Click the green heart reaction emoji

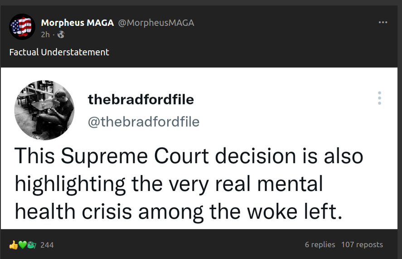pyautogui.click(x=22, y=245)
